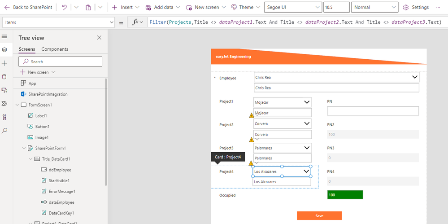Select ddEmployee in the tree
Screen dimensions: 448x224
click(x=60, y=170)
